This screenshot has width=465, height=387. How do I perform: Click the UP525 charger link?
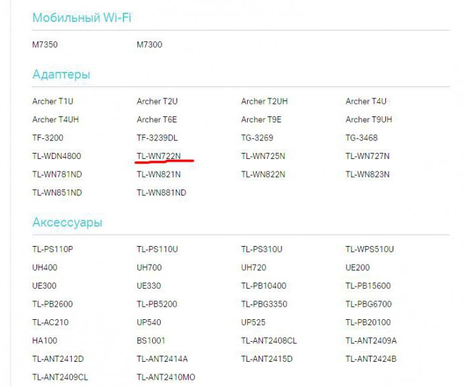click(253, 322)
